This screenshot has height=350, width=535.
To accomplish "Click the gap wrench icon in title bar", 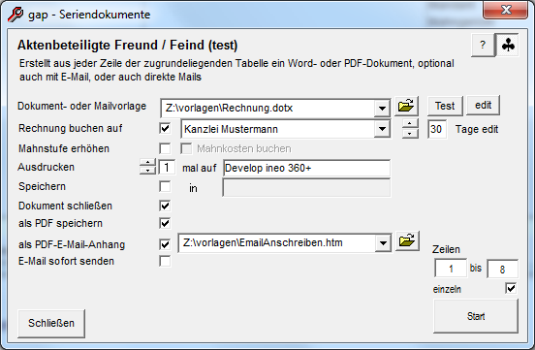I will coord(16,15).
